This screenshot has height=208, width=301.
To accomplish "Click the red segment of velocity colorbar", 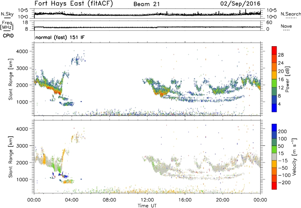I will (x=274, y=186).
